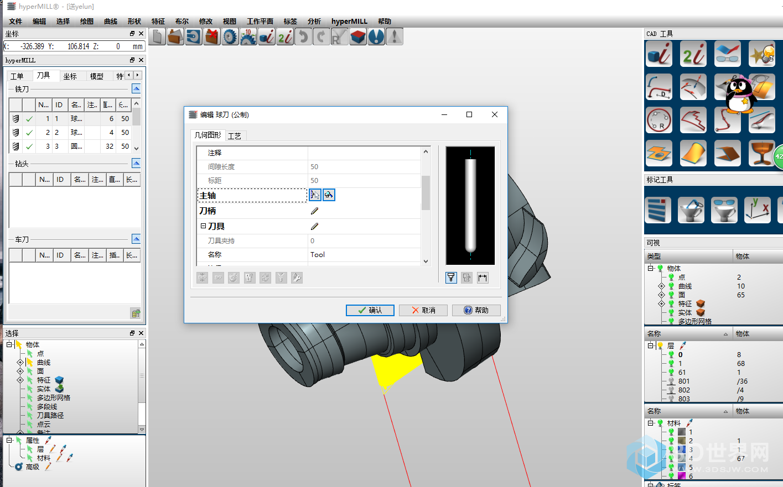Click material 3 blue color swatch

(x=682, y=449)
